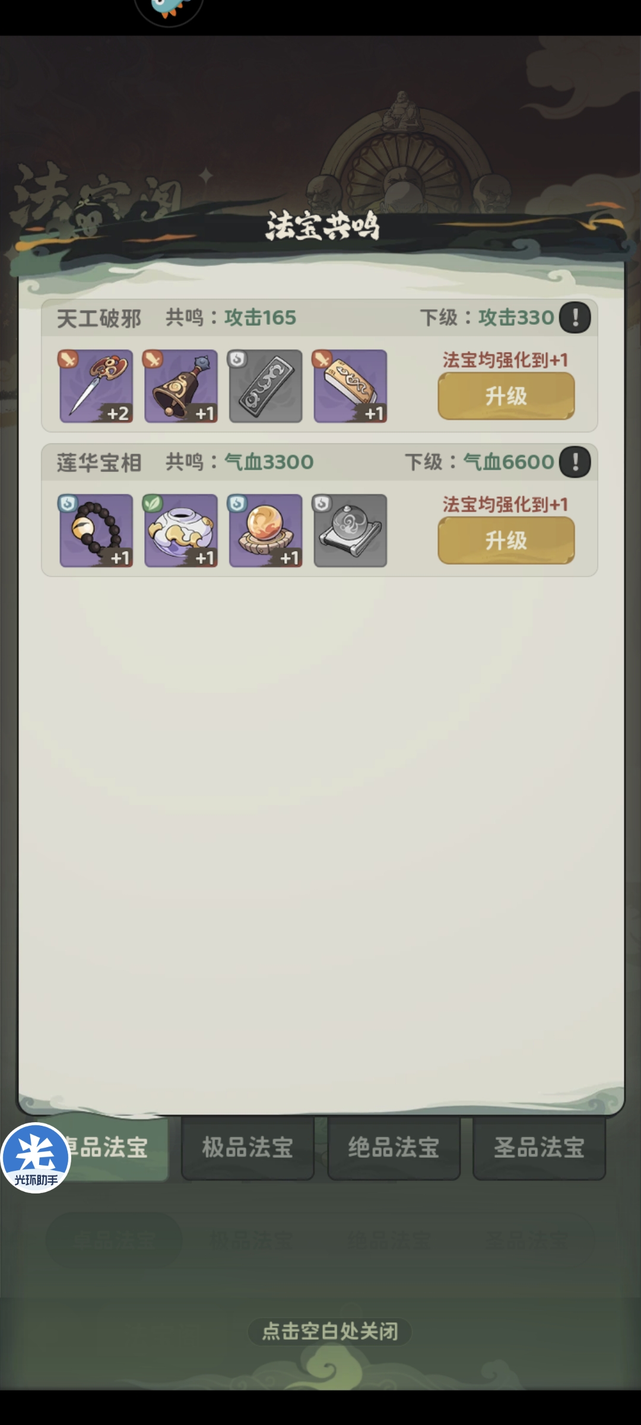Tap the orange crystal orb artifact
The height and width of the screenshot is (1425, 641).
click(x=265, y=530)
